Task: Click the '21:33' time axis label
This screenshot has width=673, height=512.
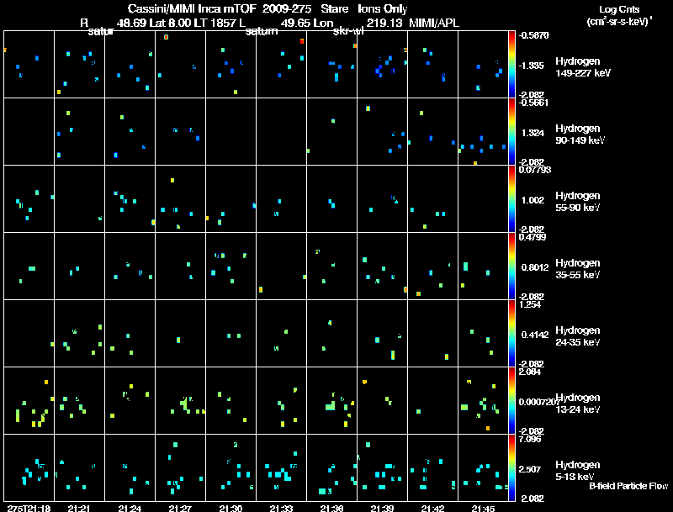Action: click(x=281, y=509)
